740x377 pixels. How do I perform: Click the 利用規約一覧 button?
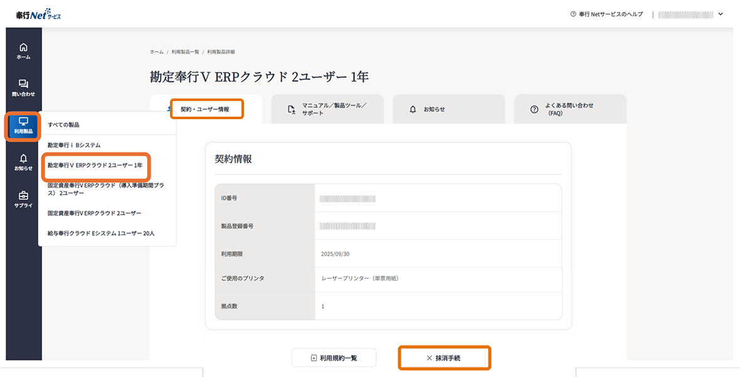(334, 358)
